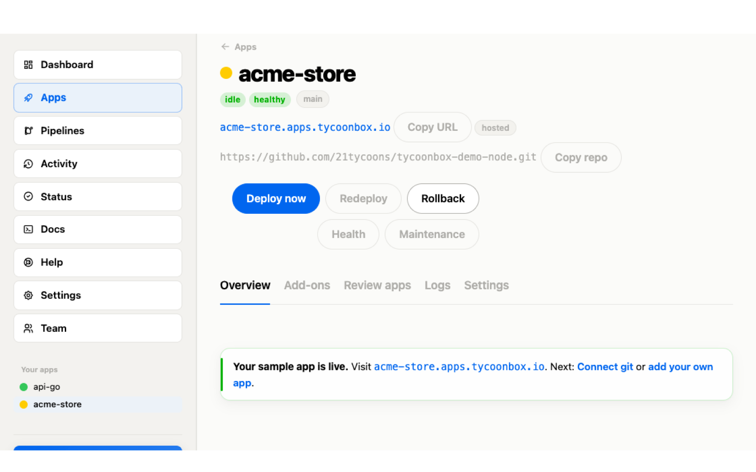
Task: Click the Activity history icon
Action: point(28,164)
